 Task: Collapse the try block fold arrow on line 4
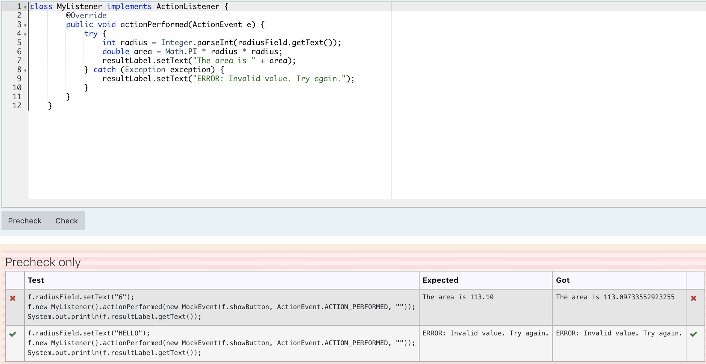point(25,35)
